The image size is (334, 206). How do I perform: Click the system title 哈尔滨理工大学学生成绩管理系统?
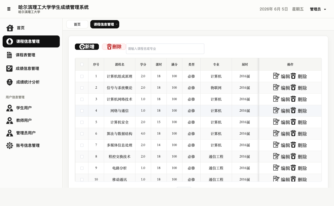point(53,7)
